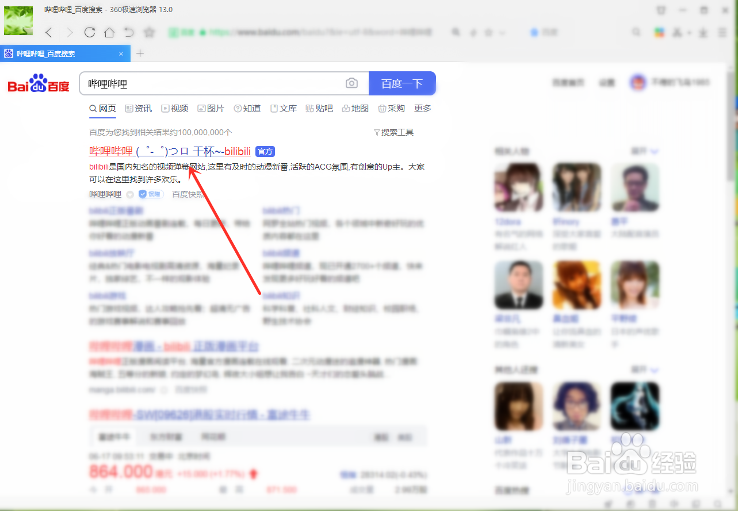738x511 pixels.
Task: Click the undo close-tab arrow icon
Action: pos(129,32)
